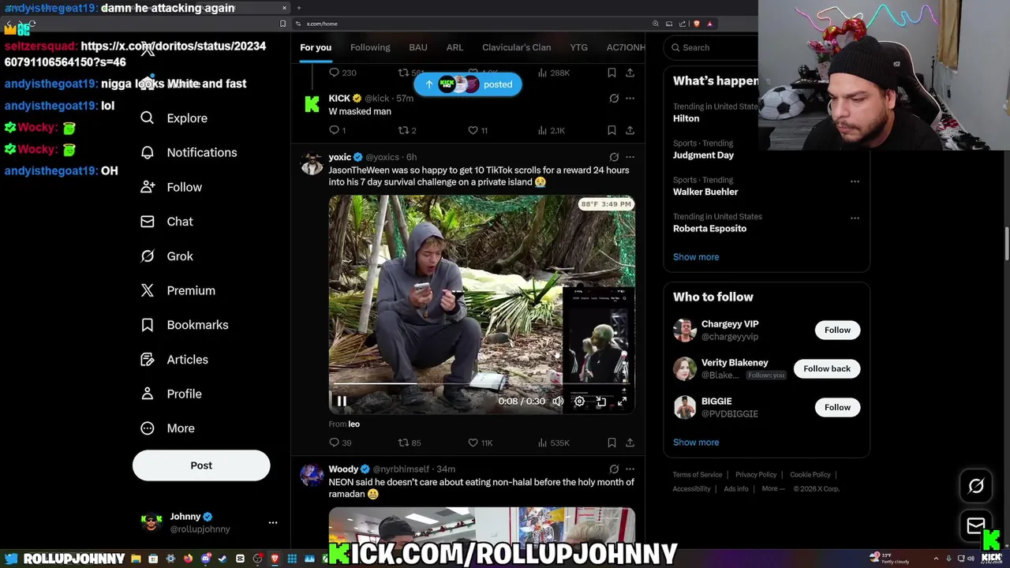Ask Grok about the yoxic post
1010x568 pixels.
(614, 157)
